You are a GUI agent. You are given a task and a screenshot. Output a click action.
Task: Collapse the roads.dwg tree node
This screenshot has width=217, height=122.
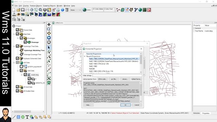pos(22,75)
